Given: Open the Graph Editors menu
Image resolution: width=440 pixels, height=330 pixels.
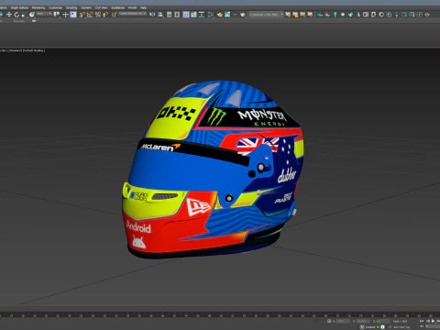Looking at the screenshot, I should click(x=19, y=7).
